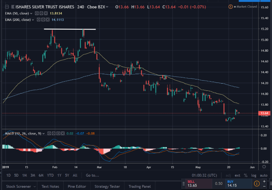Open the Stock Screener tab
The width and height of the screenshot is (272, 190).
tap(19, 187)
